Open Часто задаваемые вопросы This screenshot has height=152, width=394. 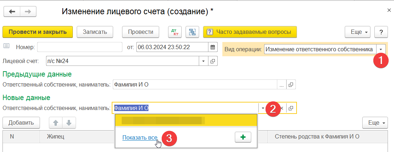tap(250, 32)
